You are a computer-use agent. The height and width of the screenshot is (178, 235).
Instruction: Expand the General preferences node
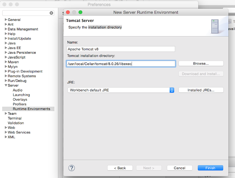6,19
